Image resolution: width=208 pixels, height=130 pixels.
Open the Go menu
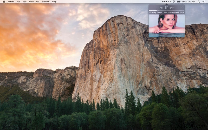(37, 2)
